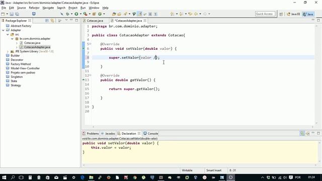The image size is (322, 181).
Task: Click the green Run button
Action: click(76, 14)
